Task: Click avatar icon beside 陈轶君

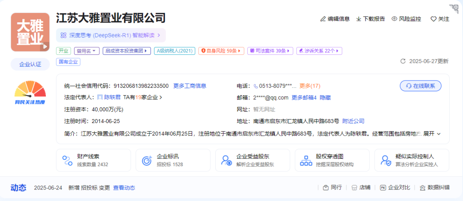Action: pyautogui.click(x=100, y=97)
